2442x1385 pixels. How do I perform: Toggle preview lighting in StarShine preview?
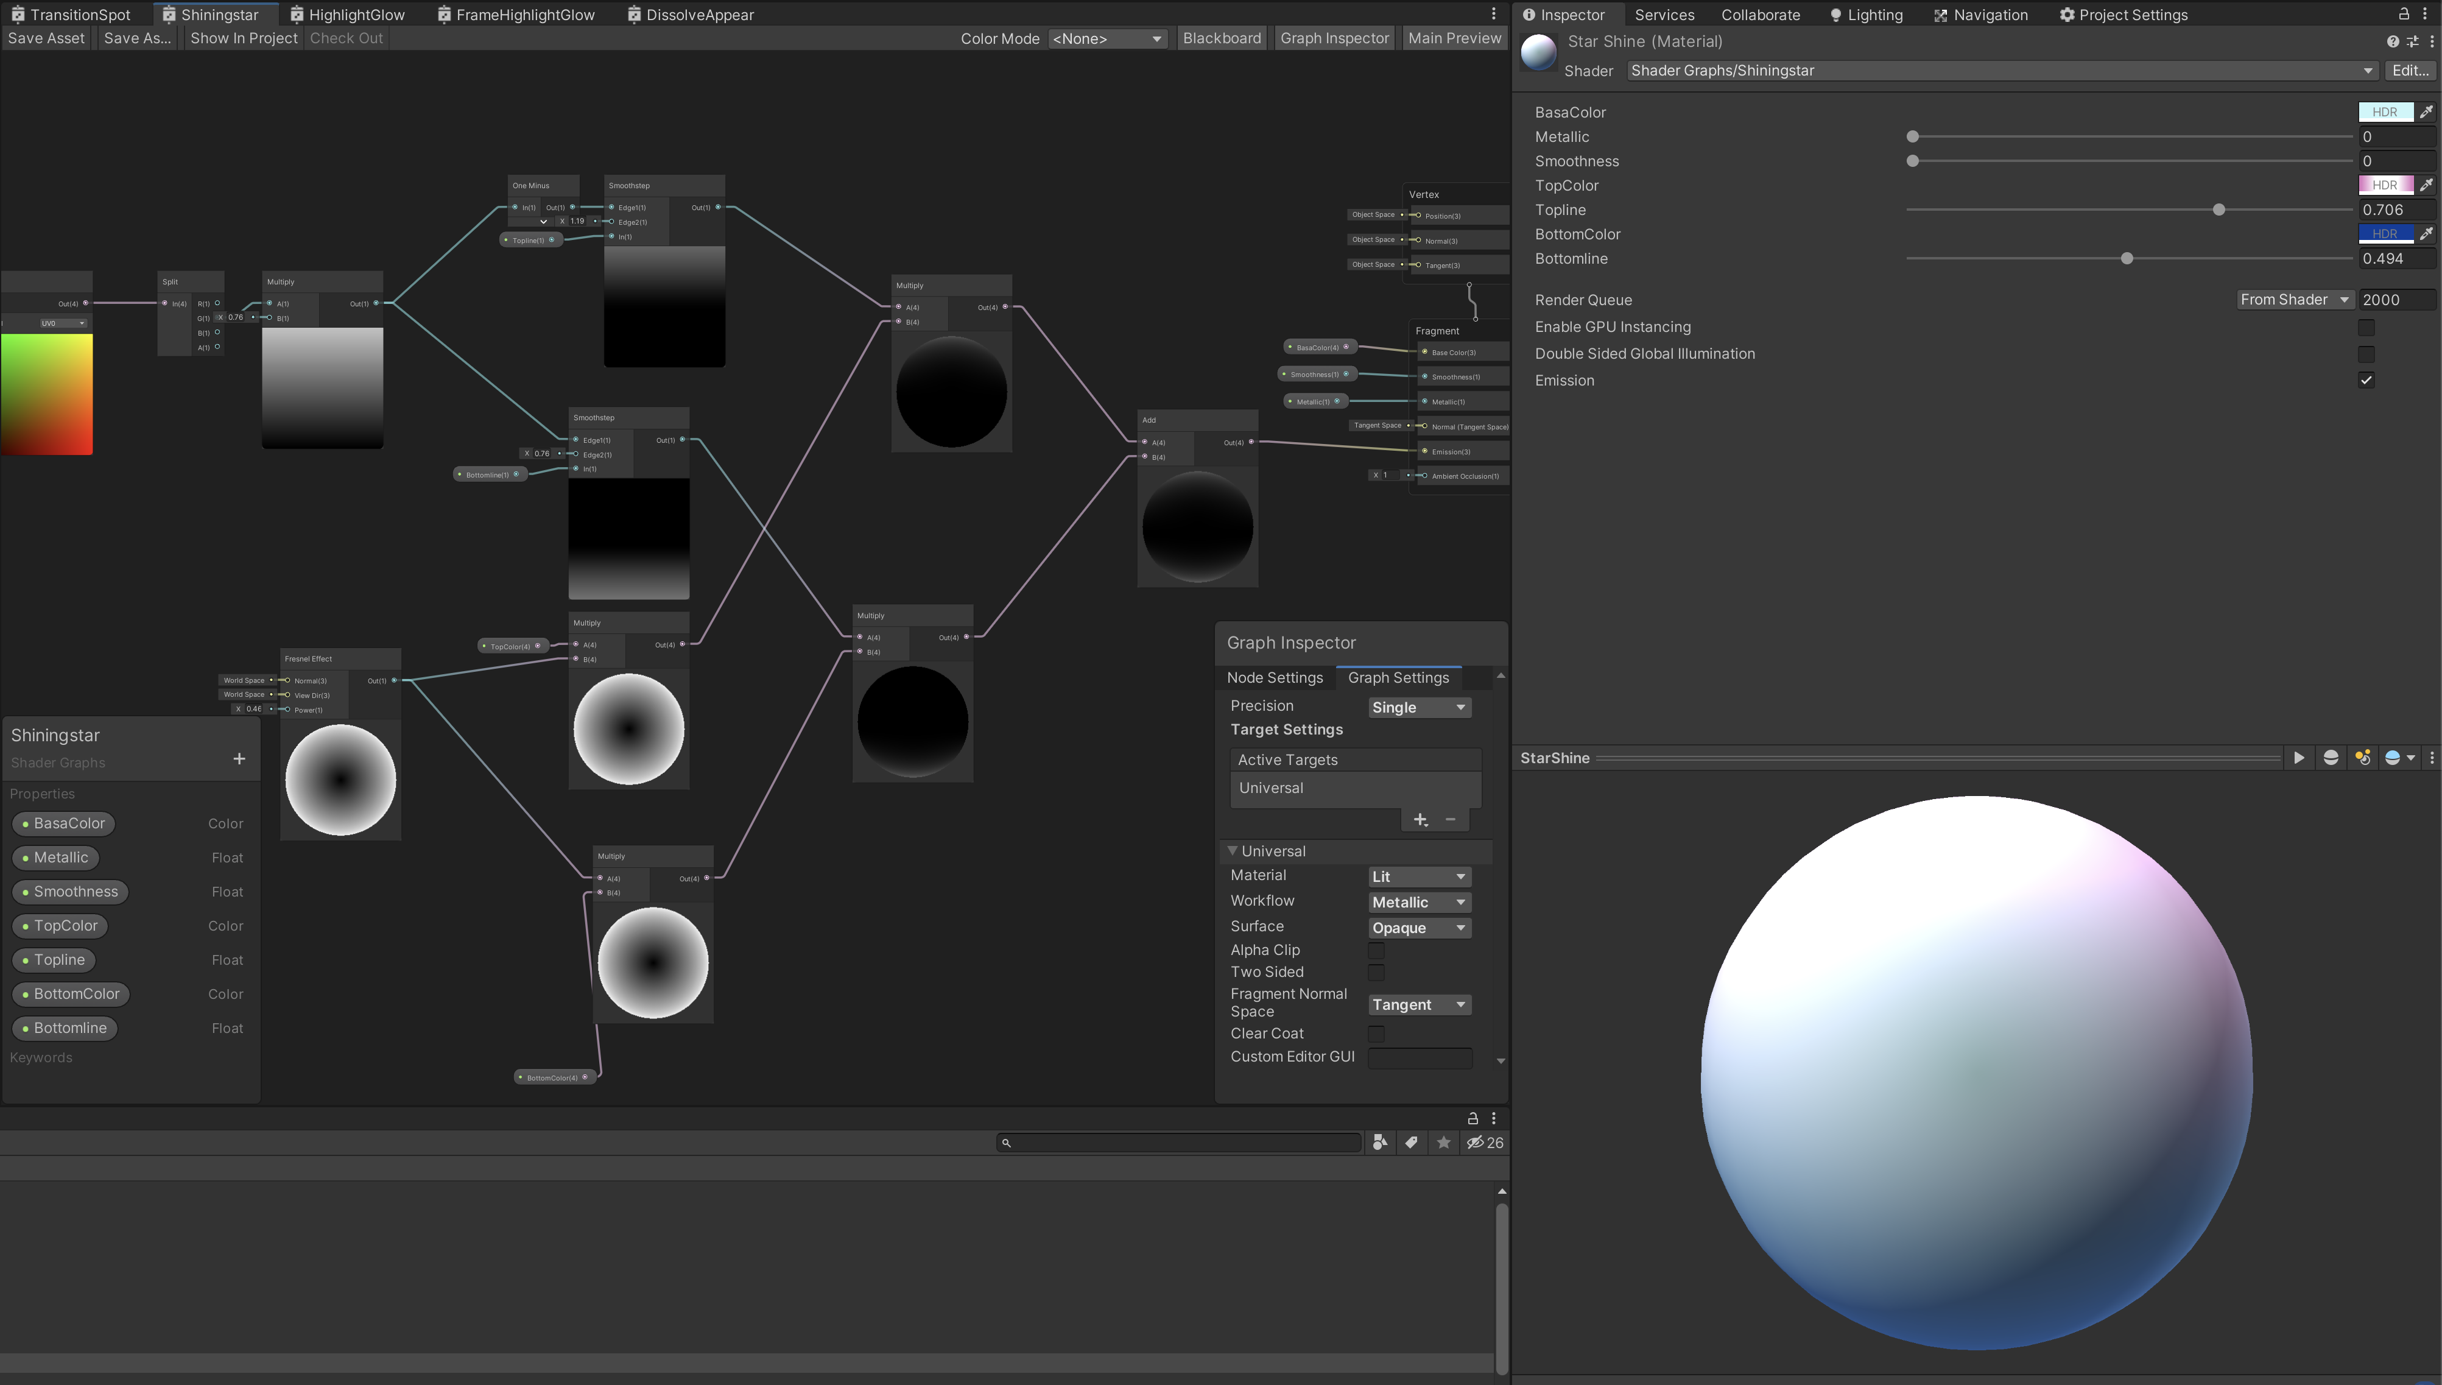click(2362, 758)
